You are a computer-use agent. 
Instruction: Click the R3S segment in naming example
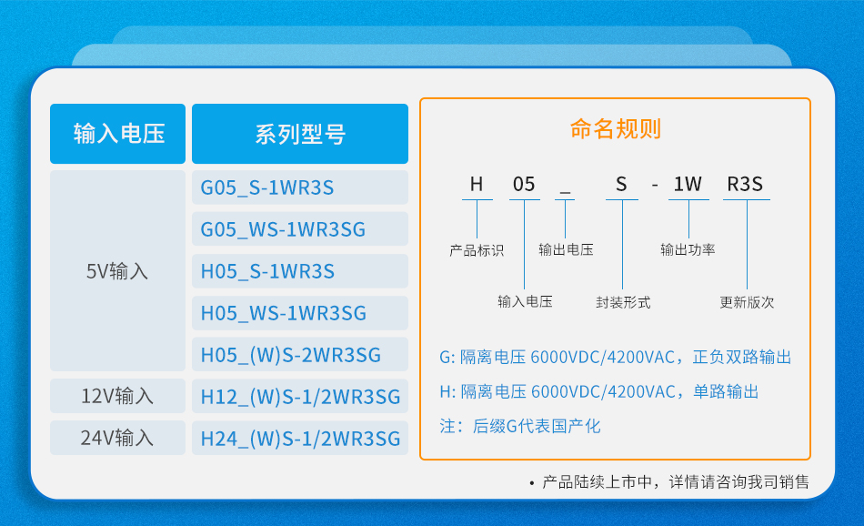[x=746, y=185]
